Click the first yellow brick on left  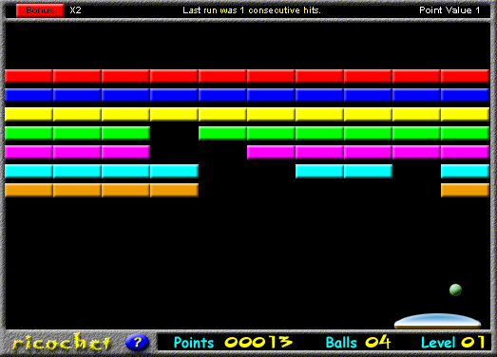(x=29, y=114)
